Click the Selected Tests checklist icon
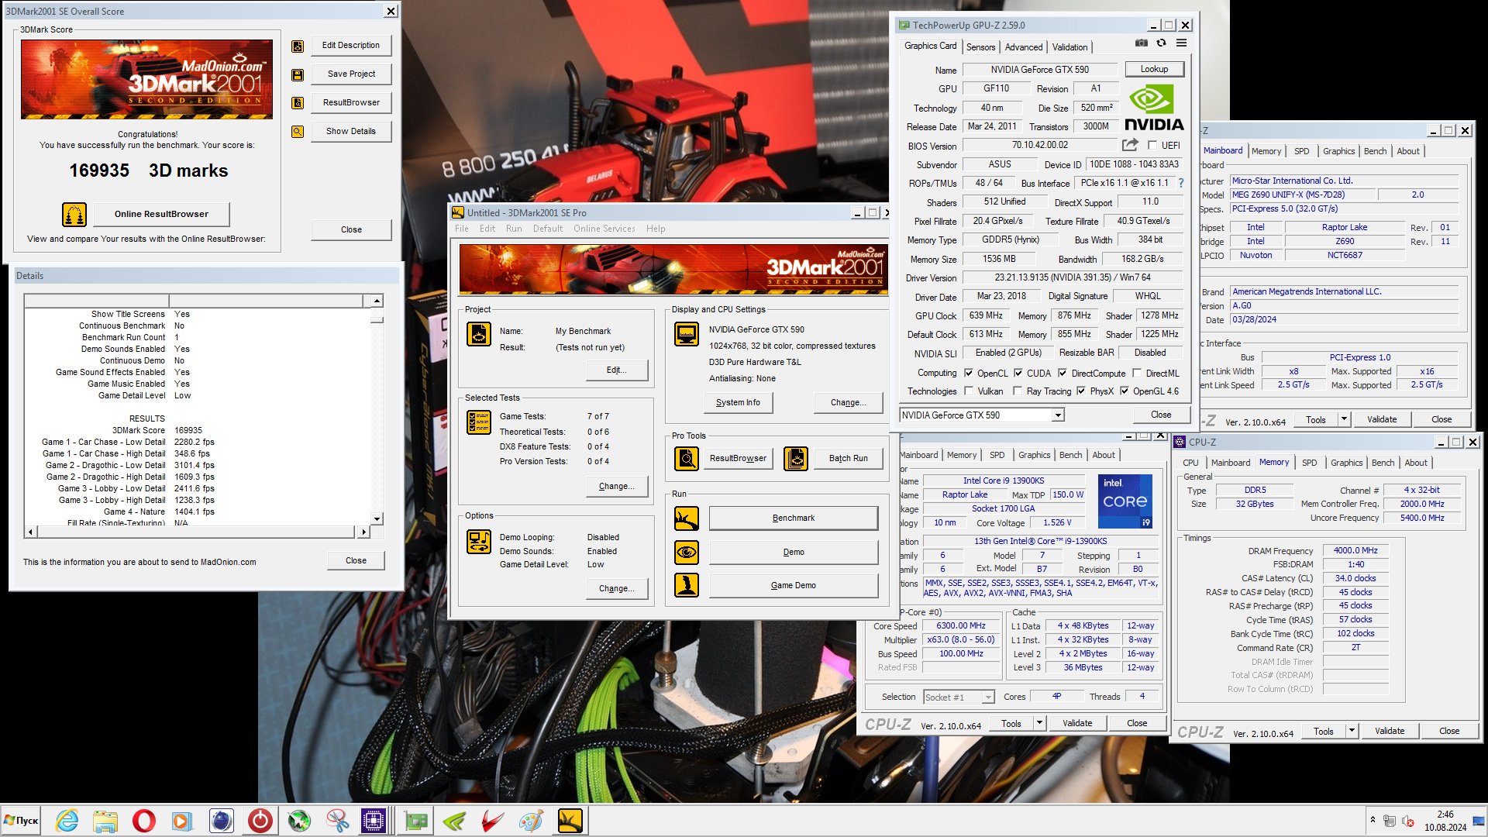This screenshot has width=1488, height=837. [479, 422]
